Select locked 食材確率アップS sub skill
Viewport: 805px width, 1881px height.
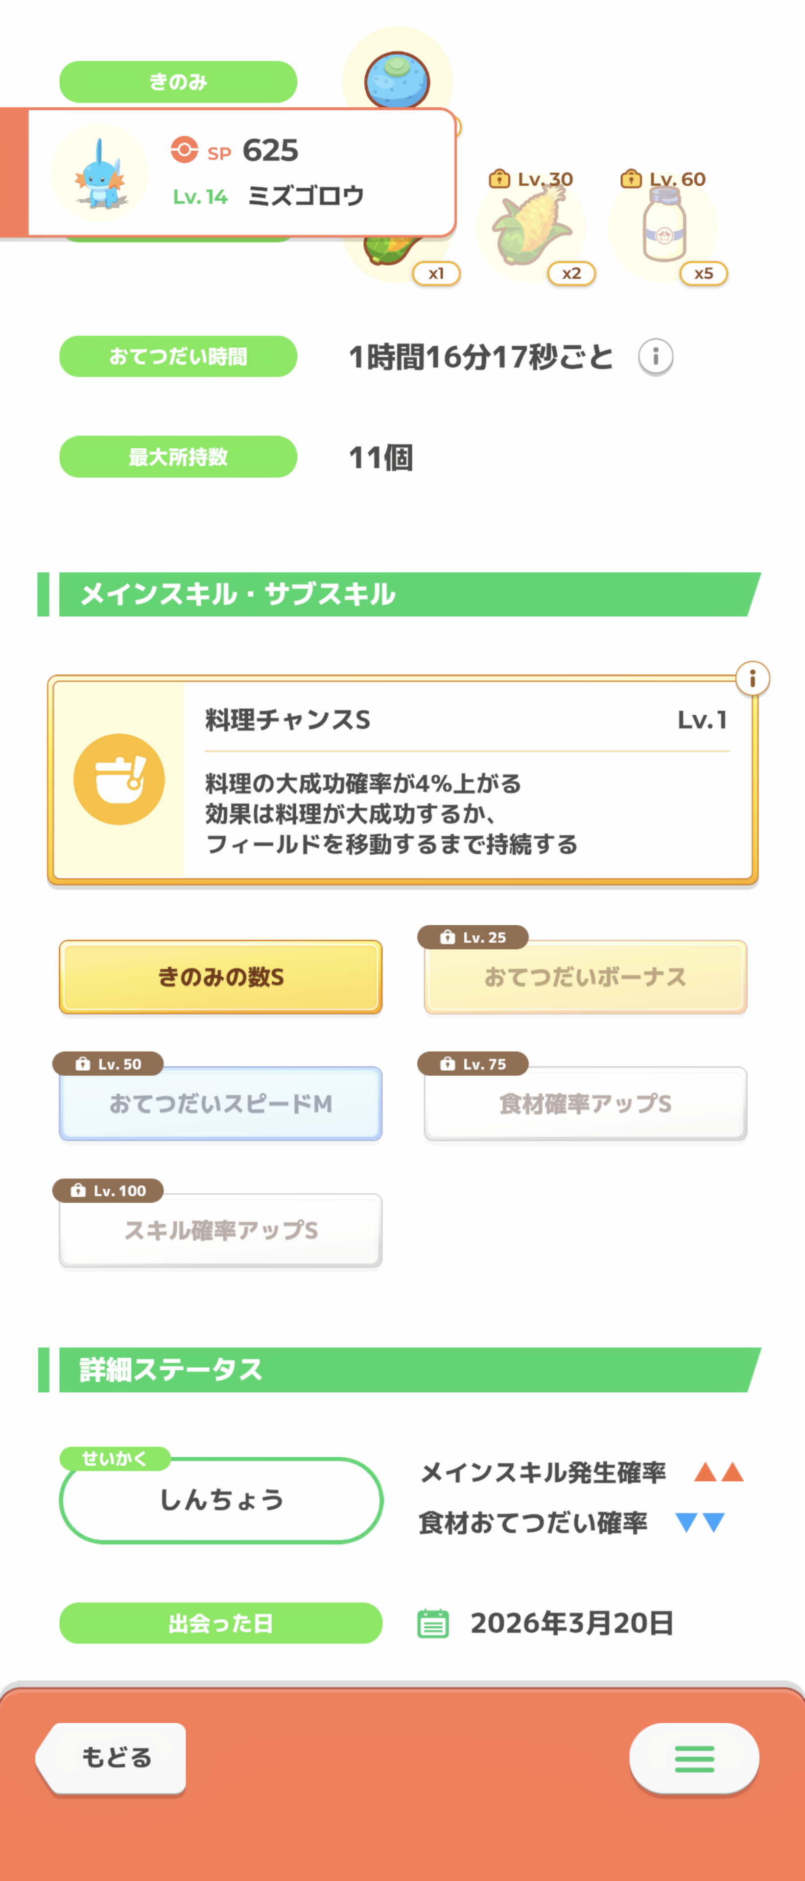pos(585,1103)
